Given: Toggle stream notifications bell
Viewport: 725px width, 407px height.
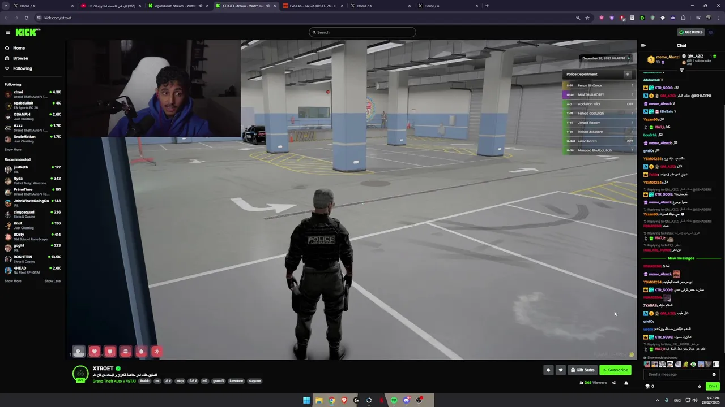Looking at the screenshot, I should pyautogui.click(x=548, y=370).
